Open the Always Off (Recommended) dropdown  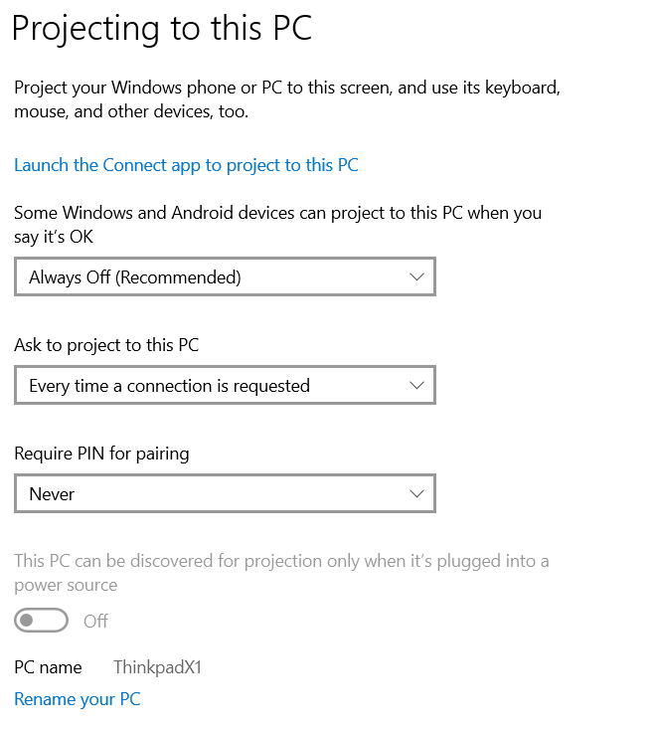click(225, 277)
